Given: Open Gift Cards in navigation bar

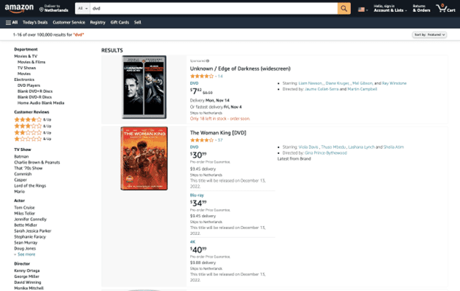Looking at the screenshot, I should [x=119, y=22].
